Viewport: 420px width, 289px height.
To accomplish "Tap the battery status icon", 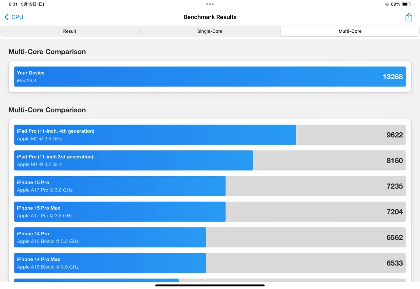I will (x=406, y=4).
